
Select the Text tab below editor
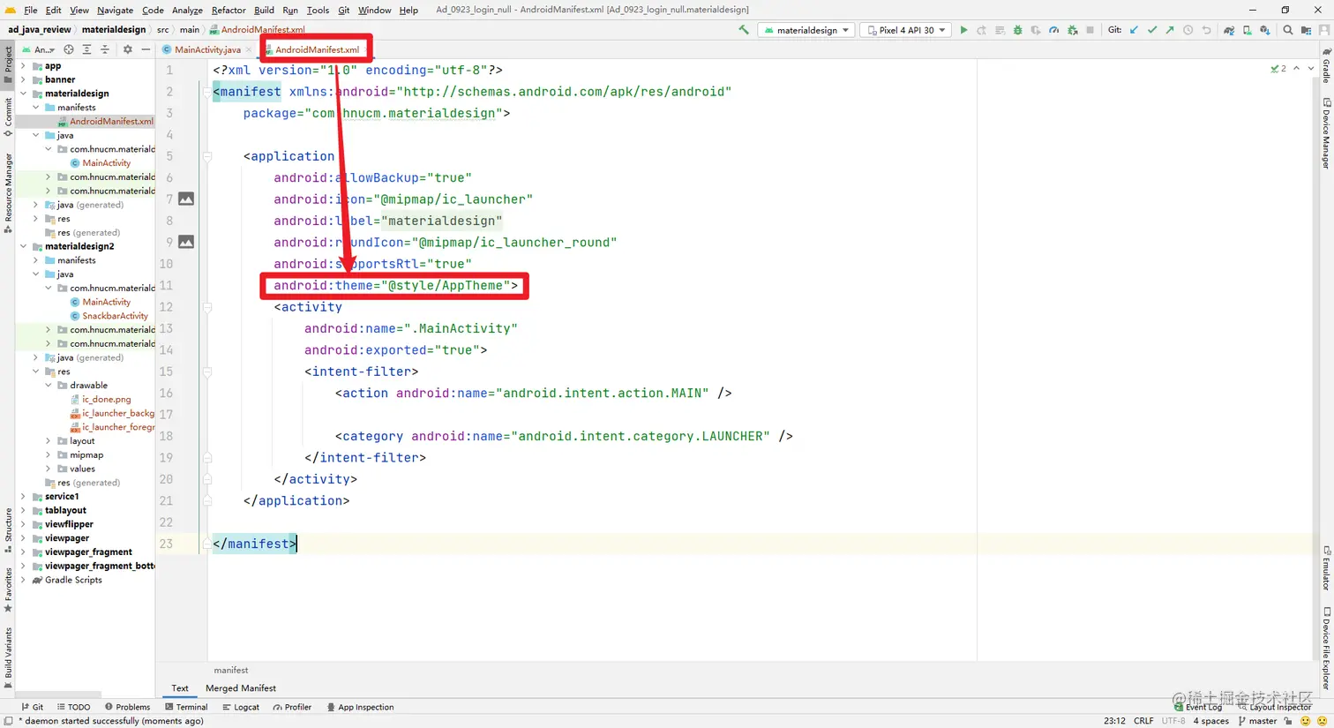pos(180,688)
